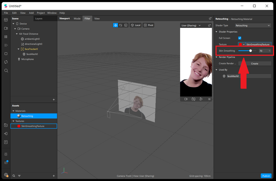Open the layout panel icon in left sidebar
Image resolution: width=276 pixels, height=181 pixels.
[6, 20]
